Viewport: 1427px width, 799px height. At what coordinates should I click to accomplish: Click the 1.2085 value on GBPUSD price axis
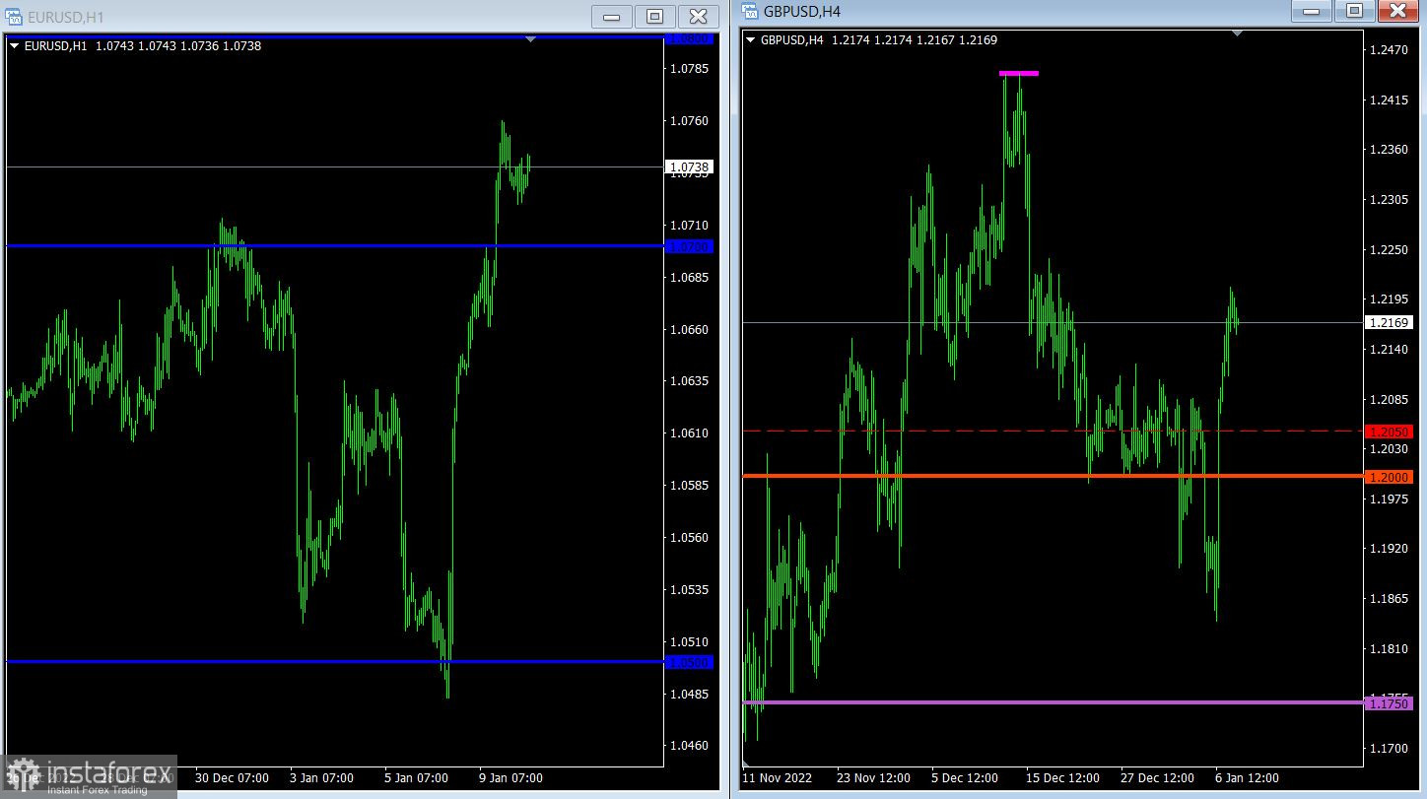coord(1390,400)
